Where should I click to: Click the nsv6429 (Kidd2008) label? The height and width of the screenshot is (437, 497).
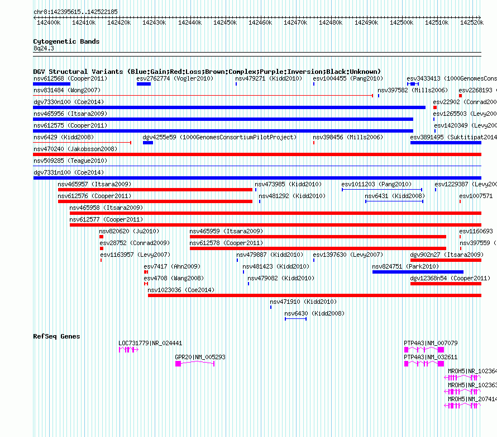tap(64, 137)
